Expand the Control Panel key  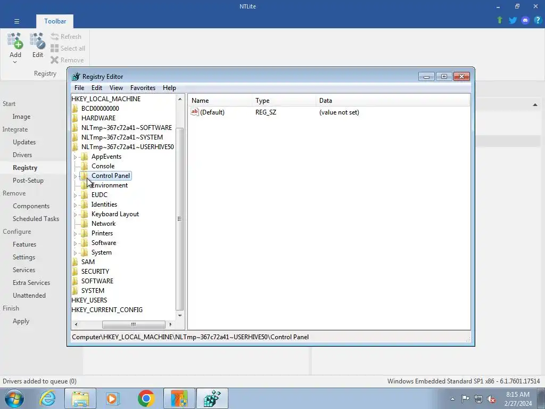click(x=75, y=176)
